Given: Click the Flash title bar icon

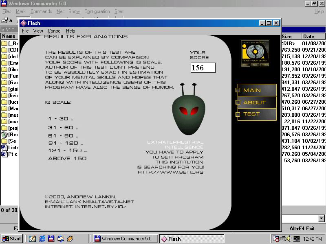Looking at the screenshot, I should tap(23, 23).
